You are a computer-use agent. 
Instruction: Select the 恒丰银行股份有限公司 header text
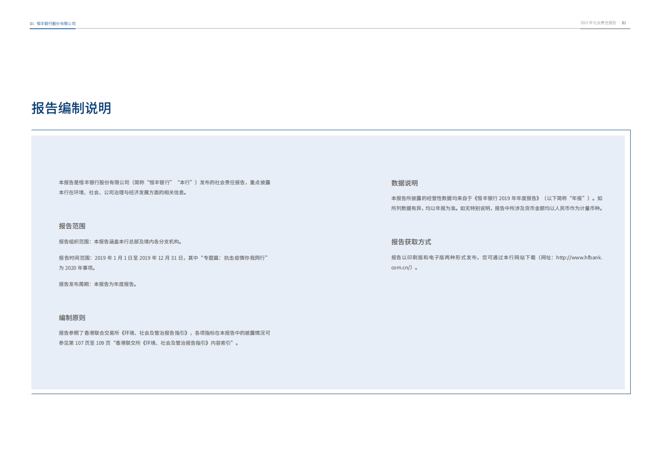tap(56, 24)
